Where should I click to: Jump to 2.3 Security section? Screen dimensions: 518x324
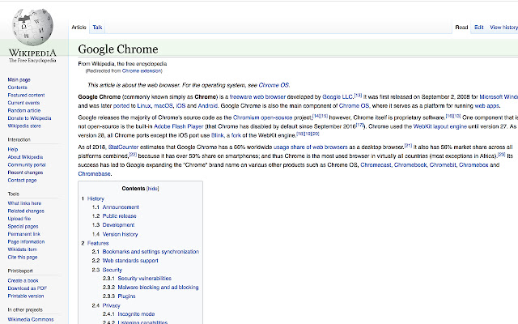click(x=113, y=270)
